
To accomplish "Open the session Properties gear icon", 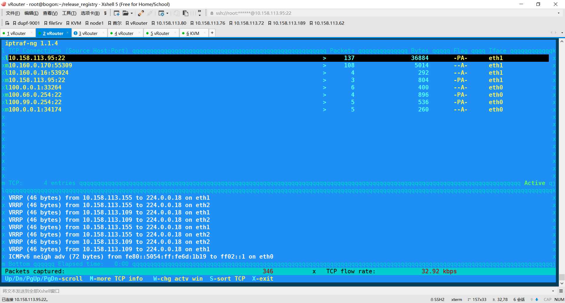I will pos(161,13).
